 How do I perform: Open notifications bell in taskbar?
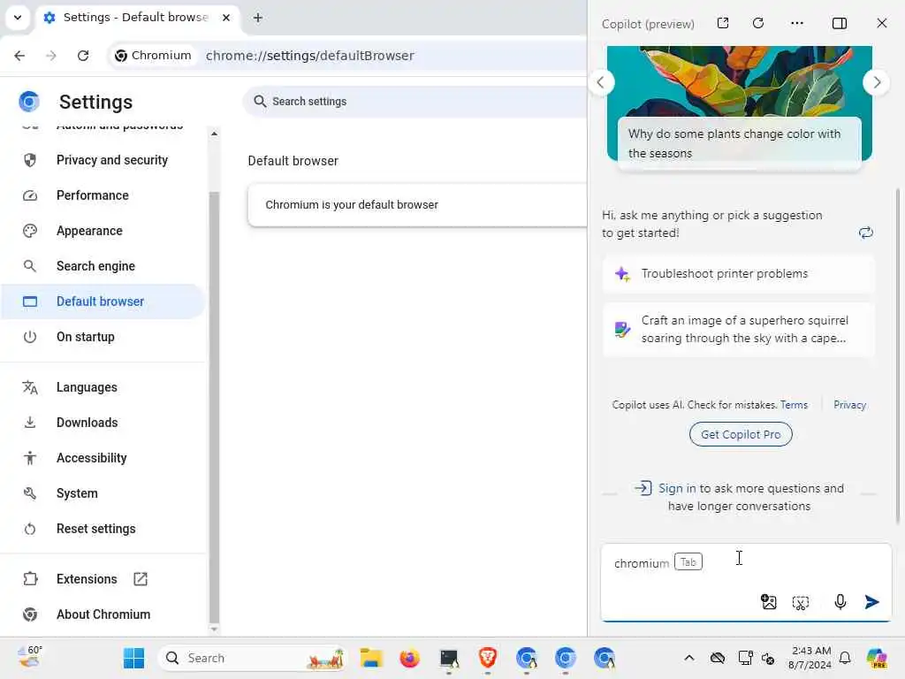(845, 658)
